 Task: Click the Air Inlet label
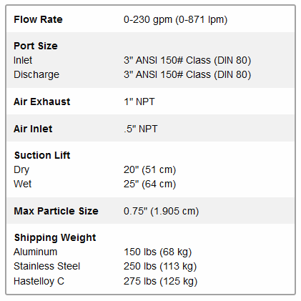(33, 129)
